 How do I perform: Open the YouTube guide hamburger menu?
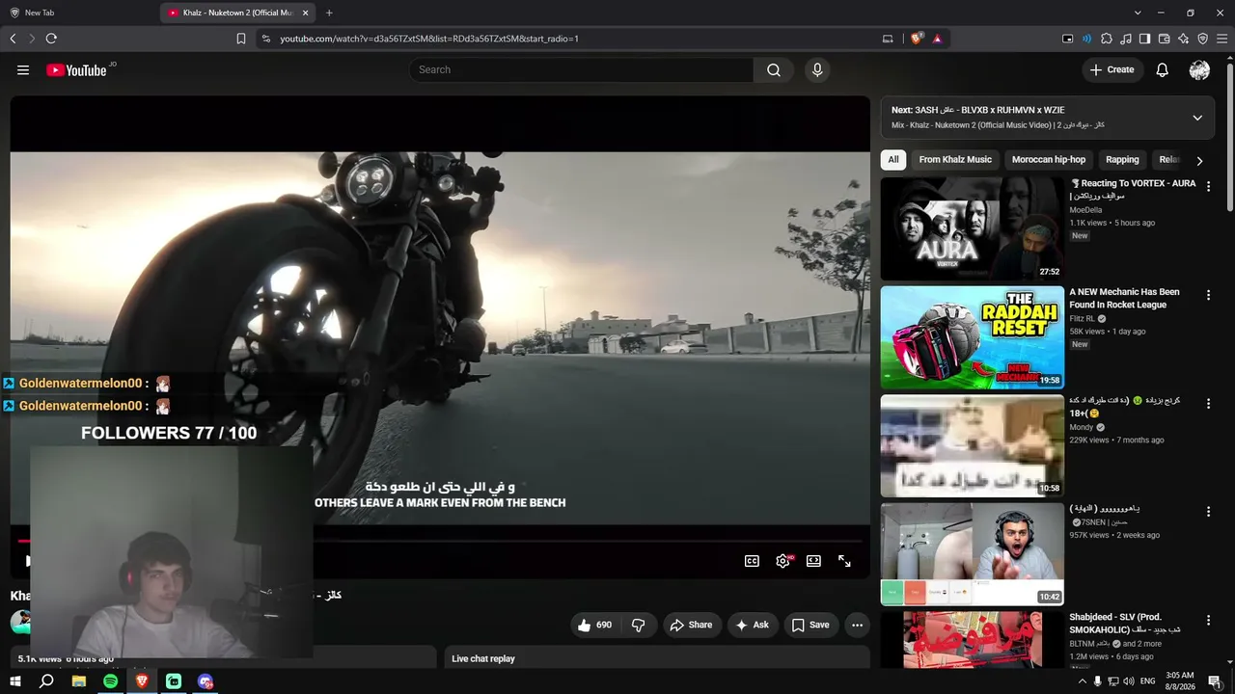pos(23,69)
